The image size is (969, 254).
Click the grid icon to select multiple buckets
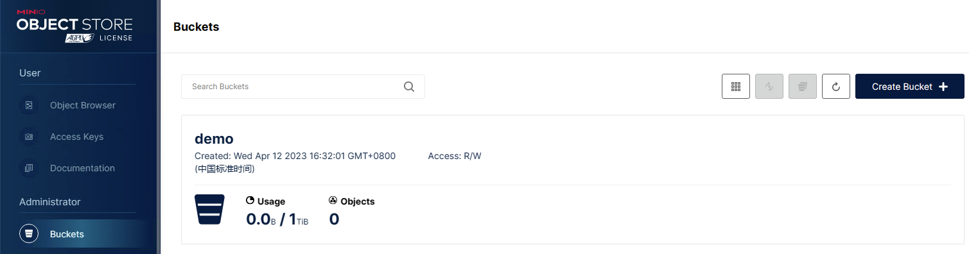point(736,87)
